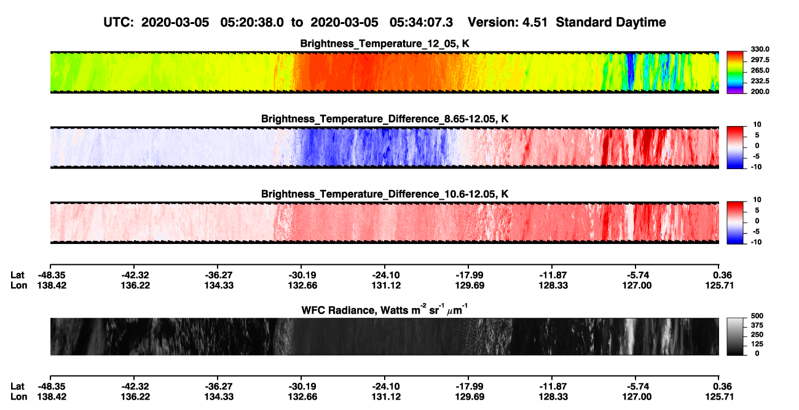Click the Lon label on the bottom axis

[18, 396]
